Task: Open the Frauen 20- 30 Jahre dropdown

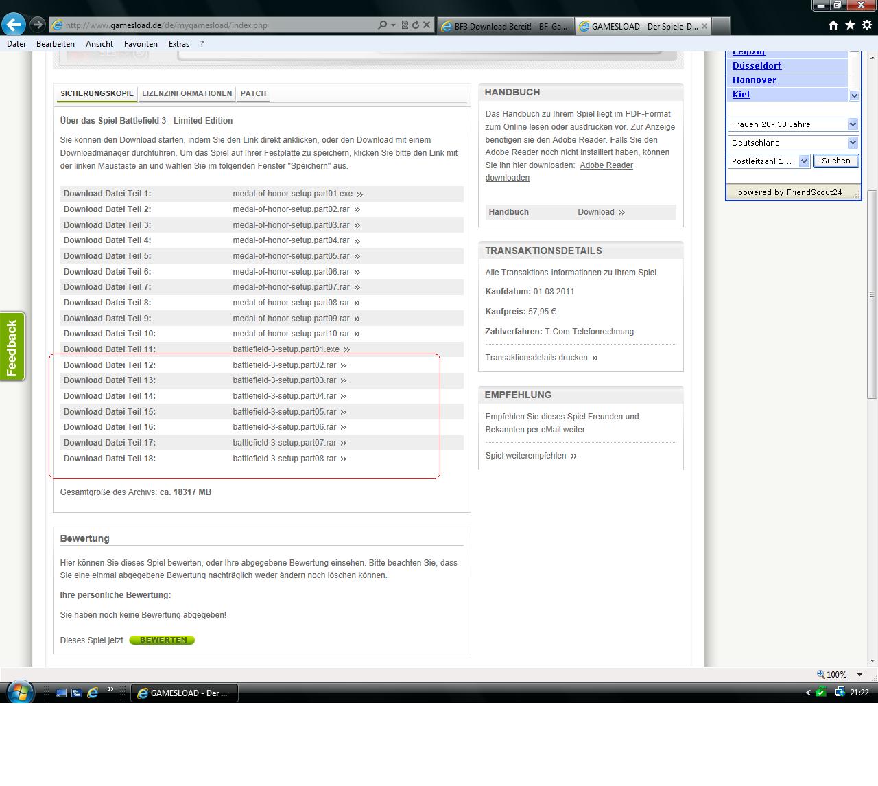Action: (793, 124)
